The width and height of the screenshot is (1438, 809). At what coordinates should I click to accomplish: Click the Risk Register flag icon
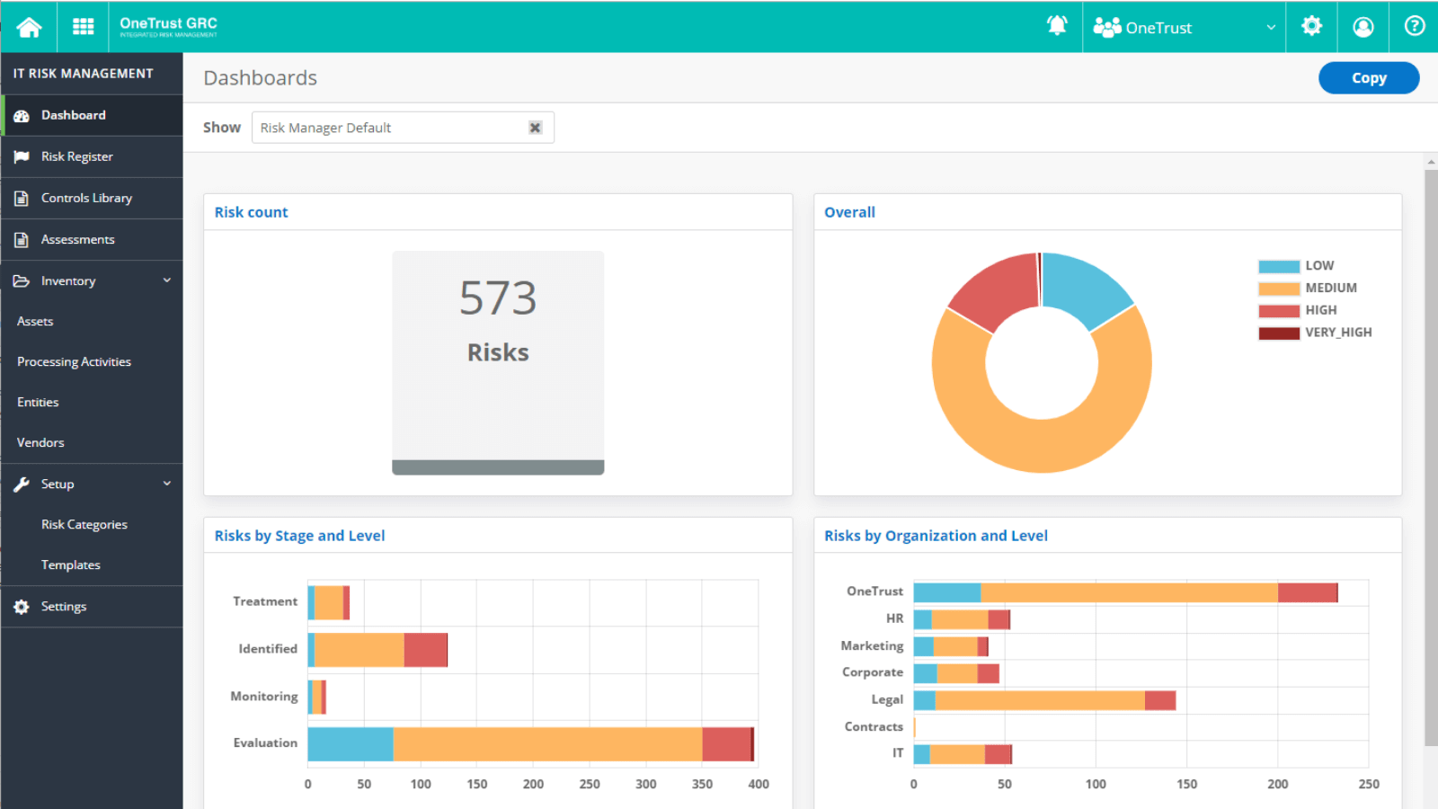click(x=22, y=157)
